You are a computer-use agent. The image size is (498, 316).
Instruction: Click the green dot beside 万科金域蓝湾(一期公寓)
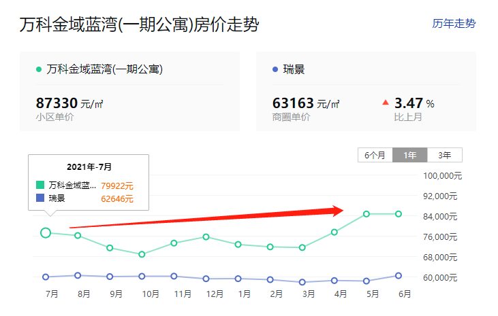pos(39,69)
